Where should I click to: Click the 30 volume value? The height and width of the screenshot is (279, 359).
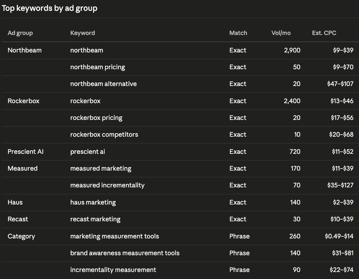pos(297,219)
